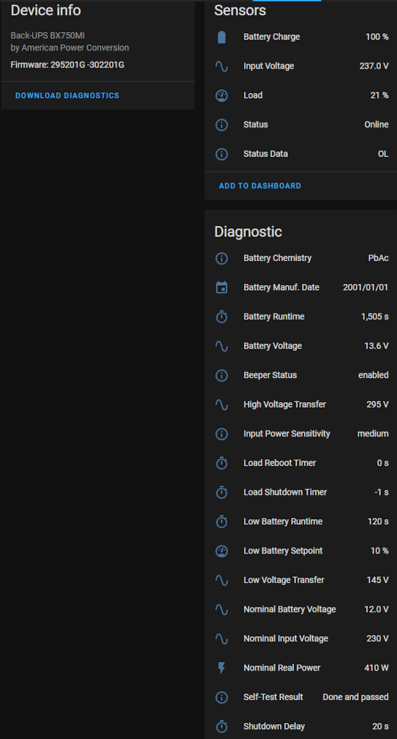Select the Nominal Input Voltage row

pos(302,639)
